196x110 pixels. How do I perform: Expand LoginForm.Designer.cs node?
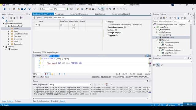160,50
